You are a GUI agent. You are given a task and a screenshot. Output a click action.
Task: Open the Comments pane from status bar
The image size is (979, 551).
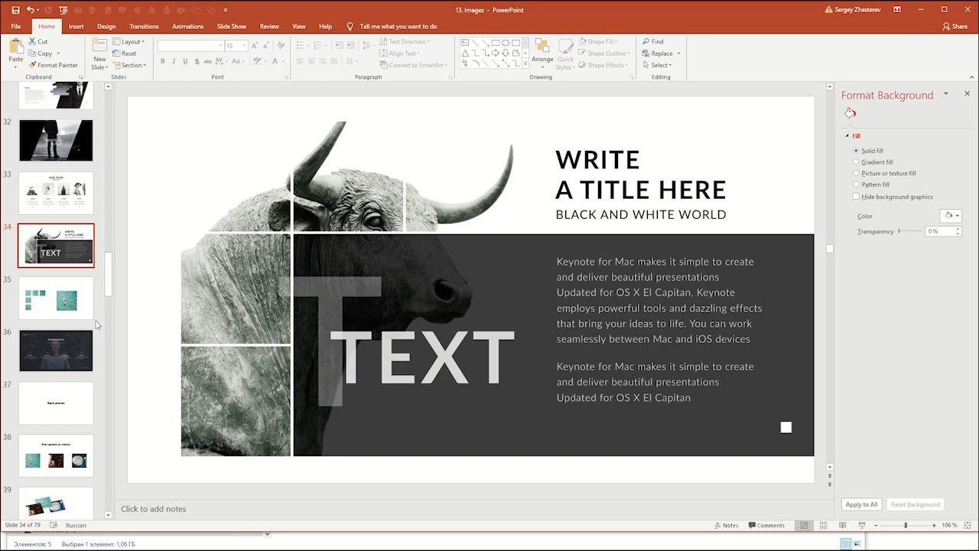point(766,525)
